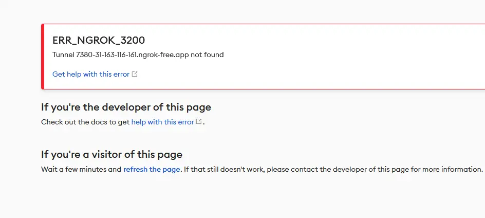
Task: Click the "Check out the docs to get" text
Action: pos(85,122)
